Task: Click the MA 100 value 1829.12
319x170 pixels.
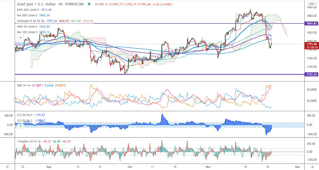Action: (x=44, y=32)
